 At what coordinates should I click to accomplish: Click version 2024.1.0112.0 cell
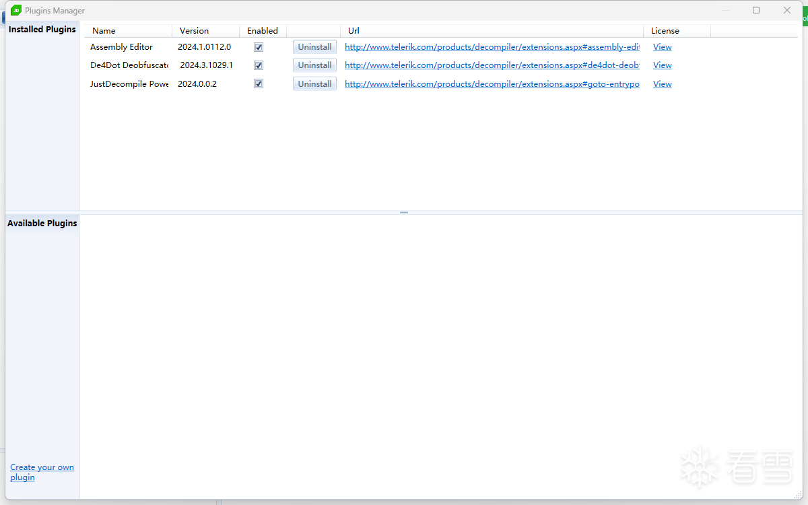(x=204, y=47)
